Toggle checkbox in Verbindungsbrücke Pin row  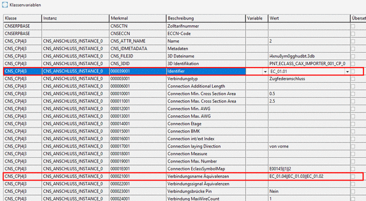pos(353,191)
